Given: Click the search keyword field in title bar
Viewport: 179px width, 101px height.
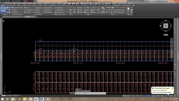Looking at the screenshot, I should pyautogui.click(x=136, y=1).
